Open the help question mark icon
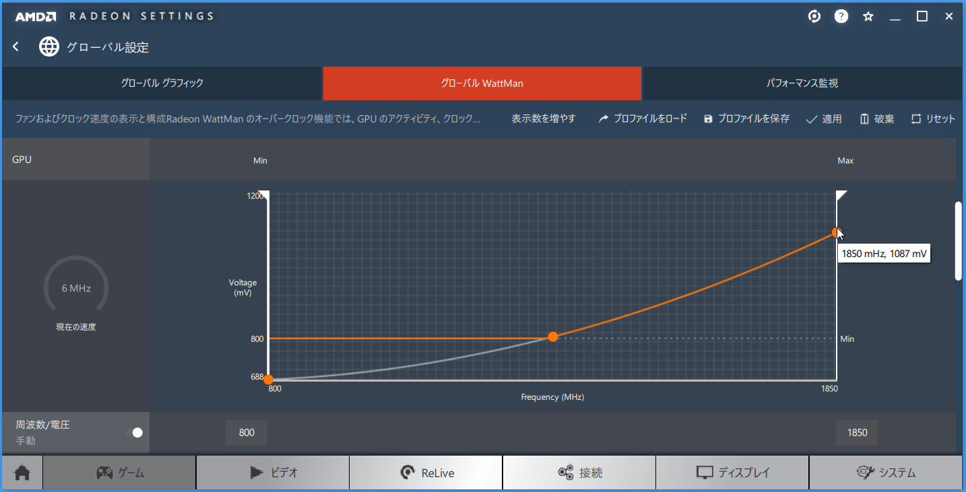The height and width of the screenshot is (492, 966). coord(841,16)
